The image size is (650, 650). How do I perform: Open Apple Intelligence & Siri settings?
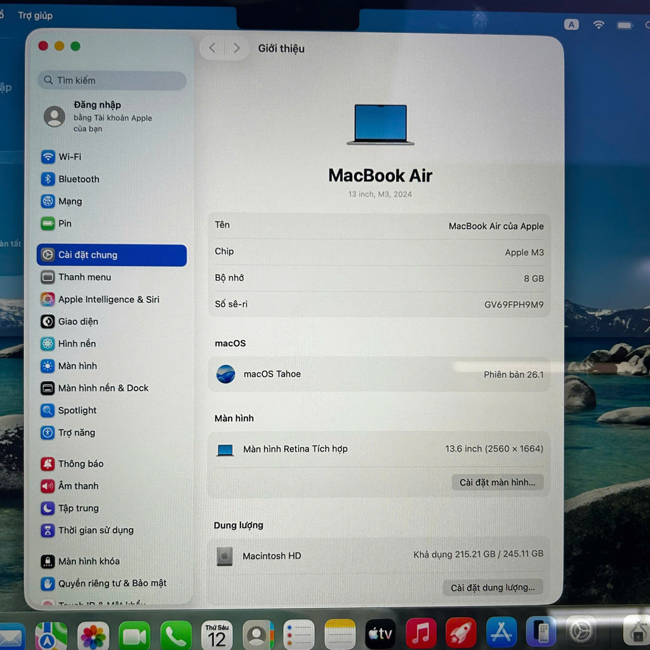108,300
